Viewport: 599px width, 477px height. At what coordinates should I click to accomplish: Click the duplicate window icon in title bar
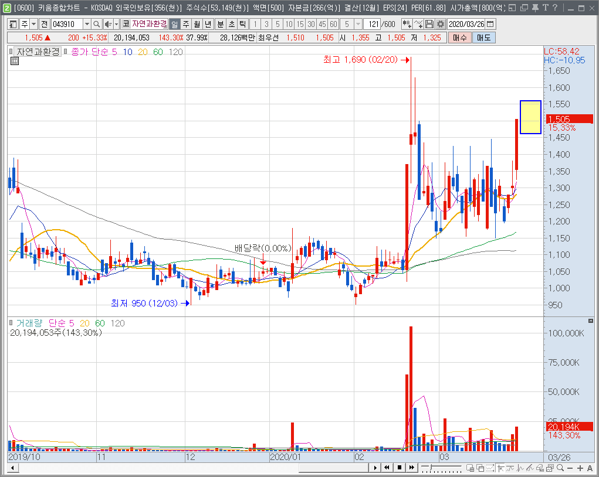click(524, 8)
